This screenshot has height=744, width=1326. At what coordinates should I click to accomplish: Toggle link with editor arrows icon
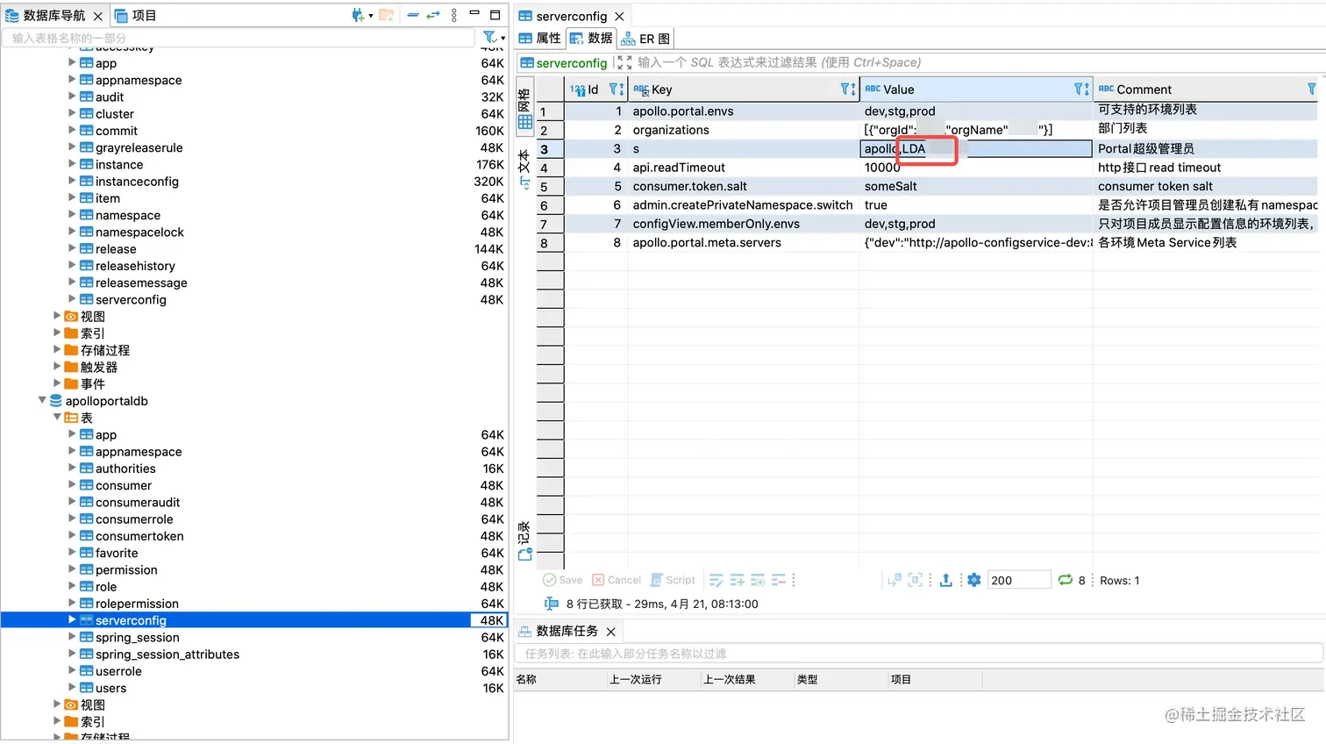(x=433, y=15)
